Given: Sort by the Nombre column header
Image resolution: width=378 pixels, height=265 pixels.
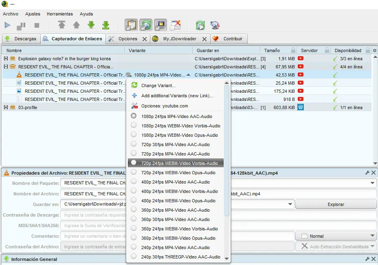Looking at the screenshot, I should coord(64,50).
